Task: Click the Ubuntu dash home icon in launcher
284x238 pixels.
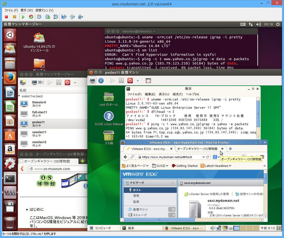Action: [10, 35]
